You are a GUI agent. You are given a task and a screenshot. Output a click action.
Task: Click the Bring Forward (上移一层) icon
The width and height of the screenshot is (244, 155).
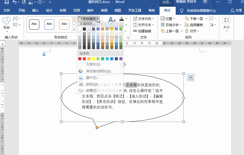click(x=163, y=31)
